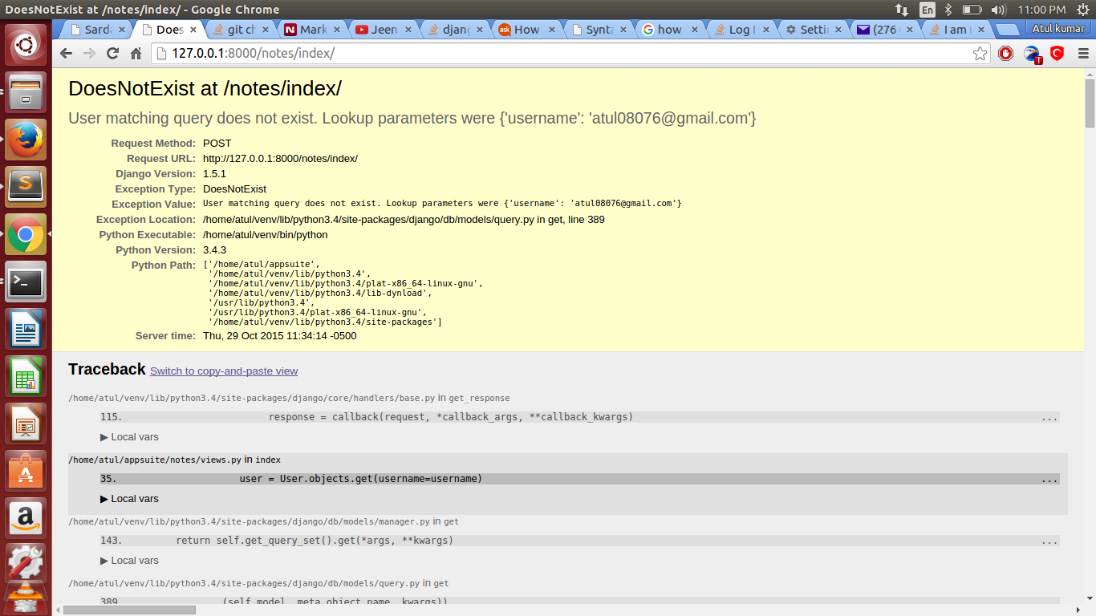Click the horizontal scrollbar at page bottom
This screenshot has height=616, width=1096.
tap(129, 610)
